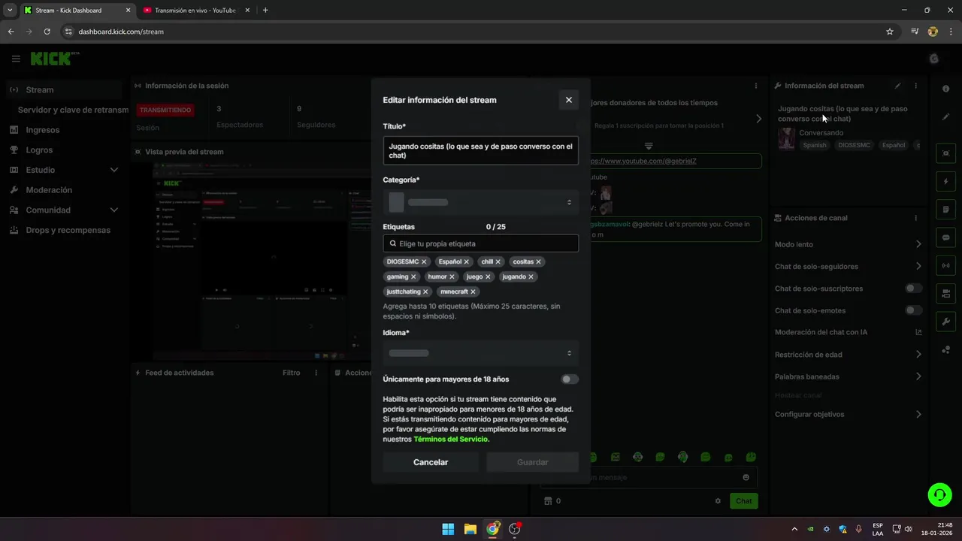
Task: Remove the justtchating tag
Action: click(x=425, y=292)
